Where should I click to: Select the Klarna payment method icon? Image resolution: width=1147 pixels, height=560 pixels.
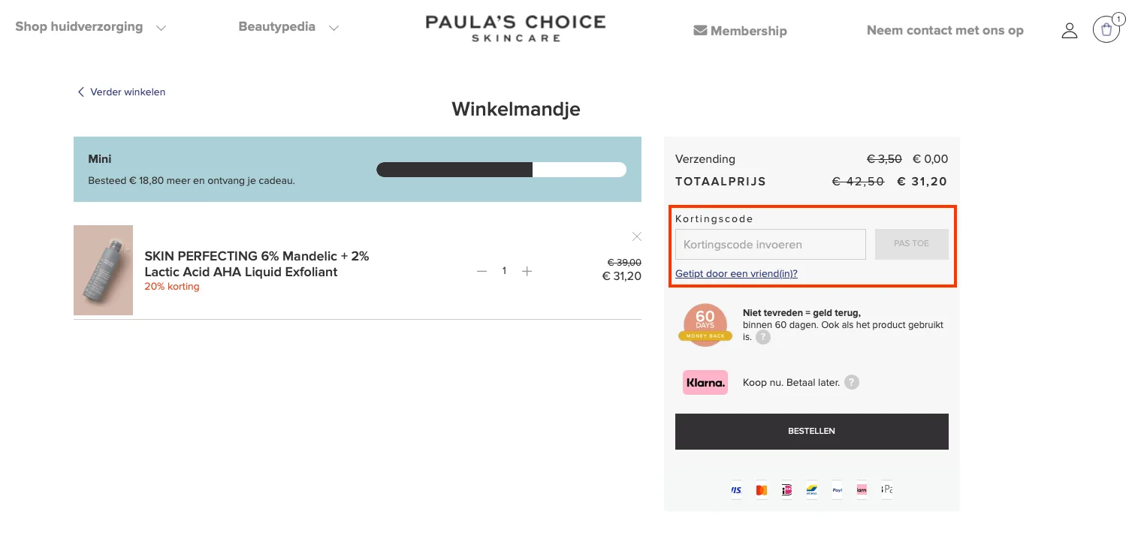(705, 382)
